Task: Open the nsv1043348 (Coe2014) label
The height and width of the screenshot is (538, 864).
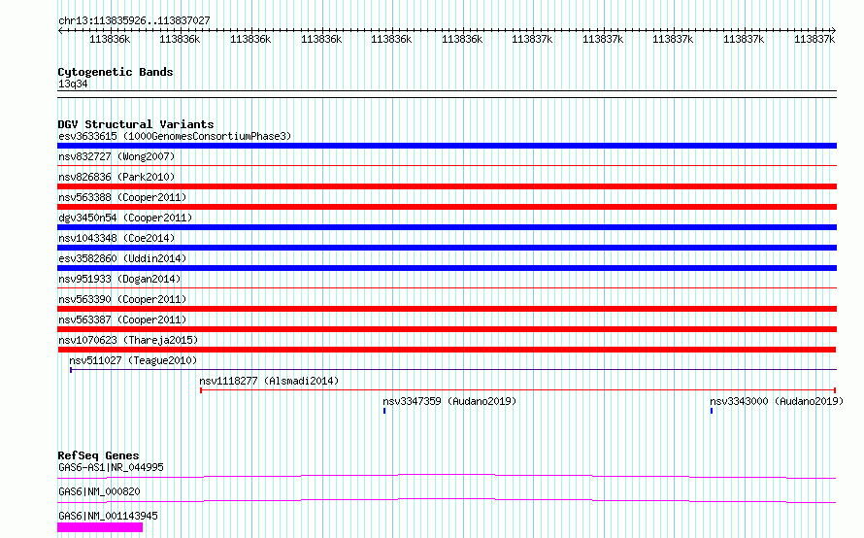Action: pyautogui.click(x=116, y=238)
